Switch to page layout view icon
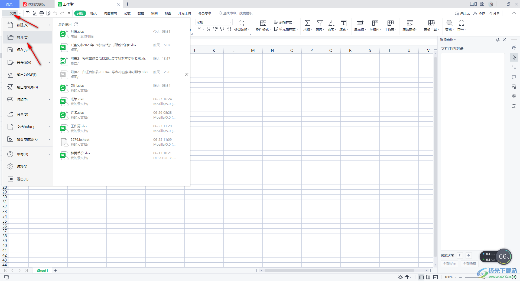Screen dimensions: 520x281 428,277
